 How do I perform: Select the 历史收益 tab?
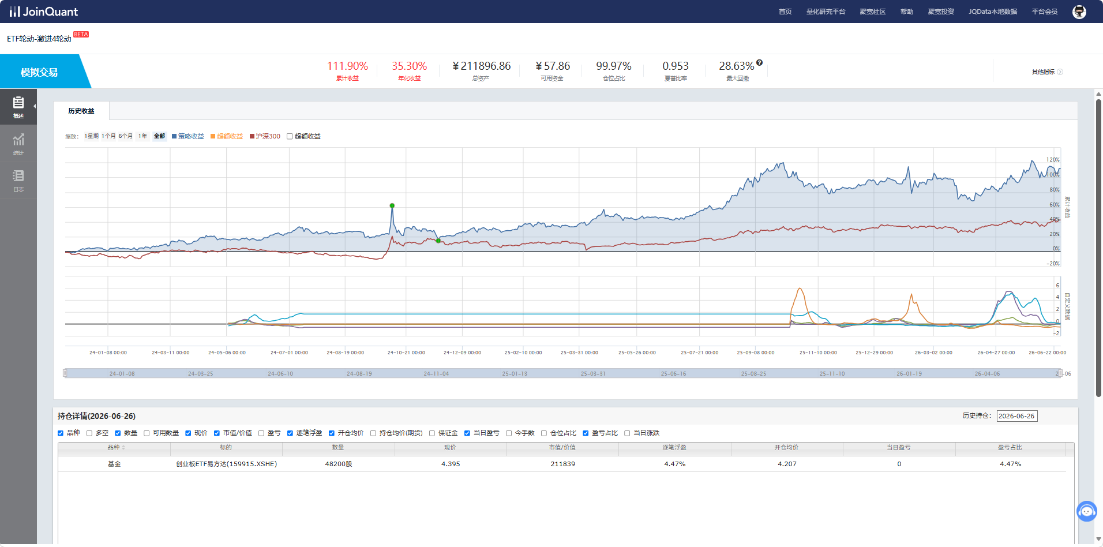pos(81,111)
